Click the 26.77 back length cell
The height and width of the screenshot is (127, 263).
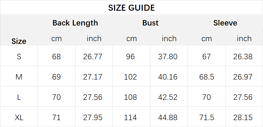point(93,57)
